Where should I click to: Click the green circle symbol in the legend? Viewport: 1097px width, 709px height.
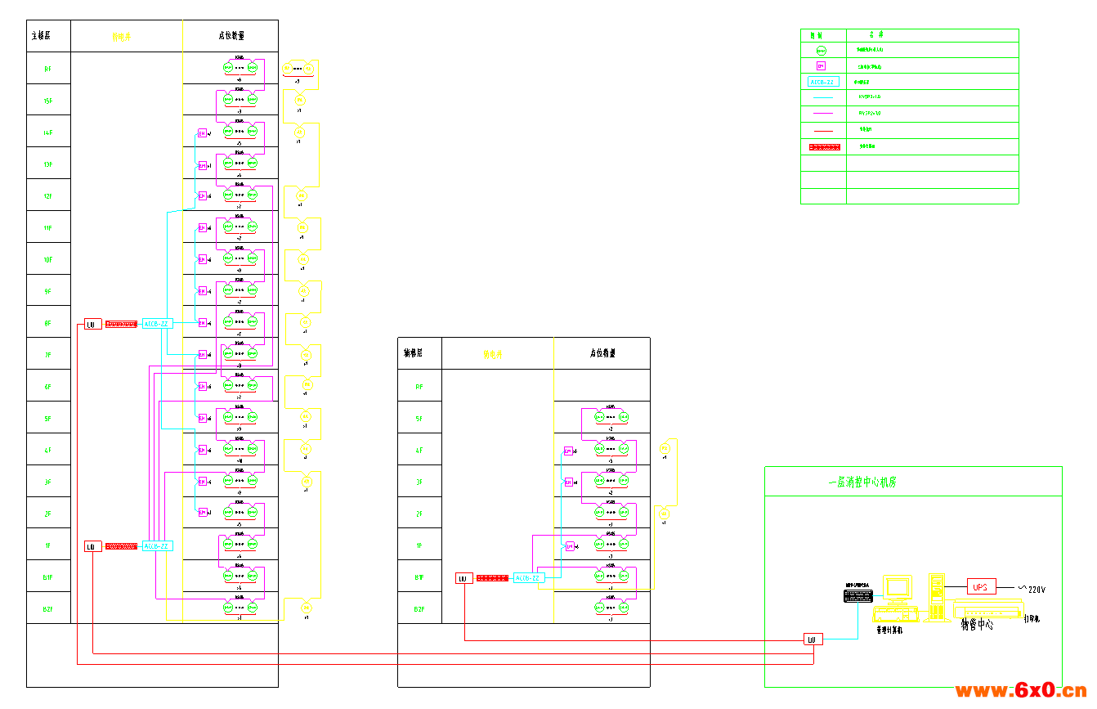(822, 50)
